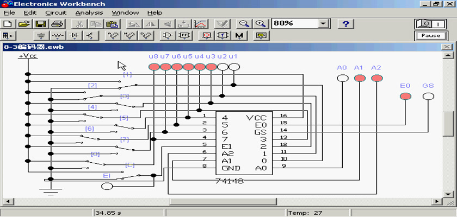Screen dimensions: 457x217
Task: Open the Controls parts bin
Action: 223,36
